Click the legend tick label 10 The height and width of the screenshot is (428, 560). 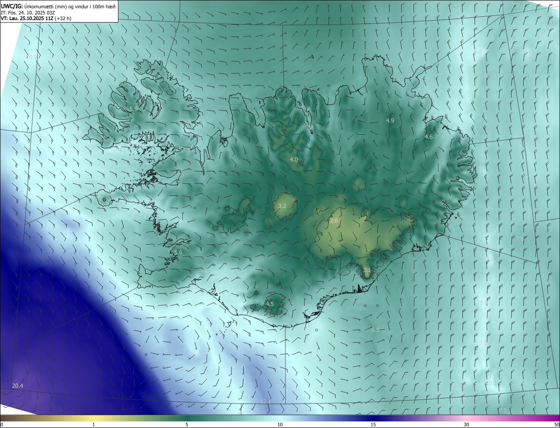coord(280,424)
